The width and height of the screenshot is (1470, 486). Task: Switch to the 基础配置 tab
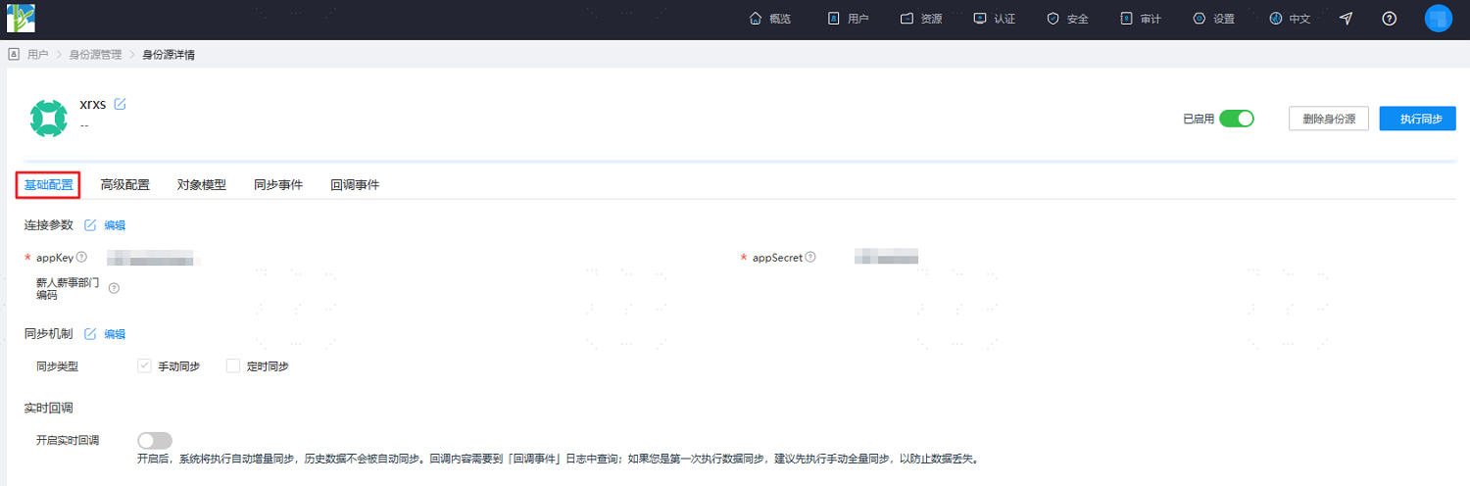48,184
